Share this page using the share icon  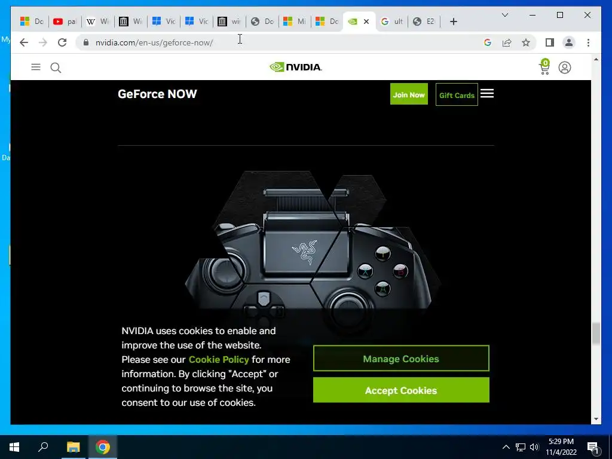click(x=507, y=42)
